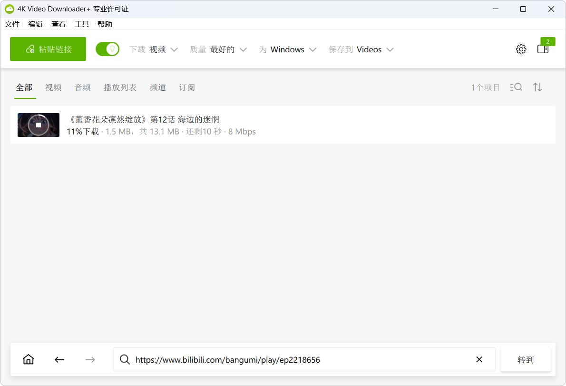Toggle the smart mode lightbulb switch
This screenshot has height=386, width=566.
coord(107,49)
